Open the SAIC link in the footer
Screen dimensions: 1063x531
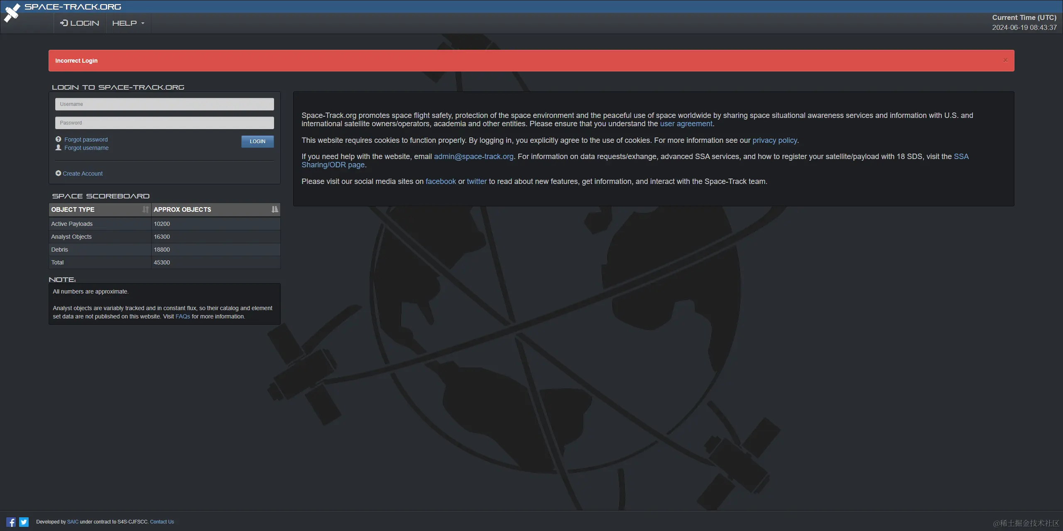click(73, 522)
